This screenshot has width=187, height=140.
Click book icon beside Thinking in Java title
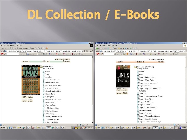41,66
